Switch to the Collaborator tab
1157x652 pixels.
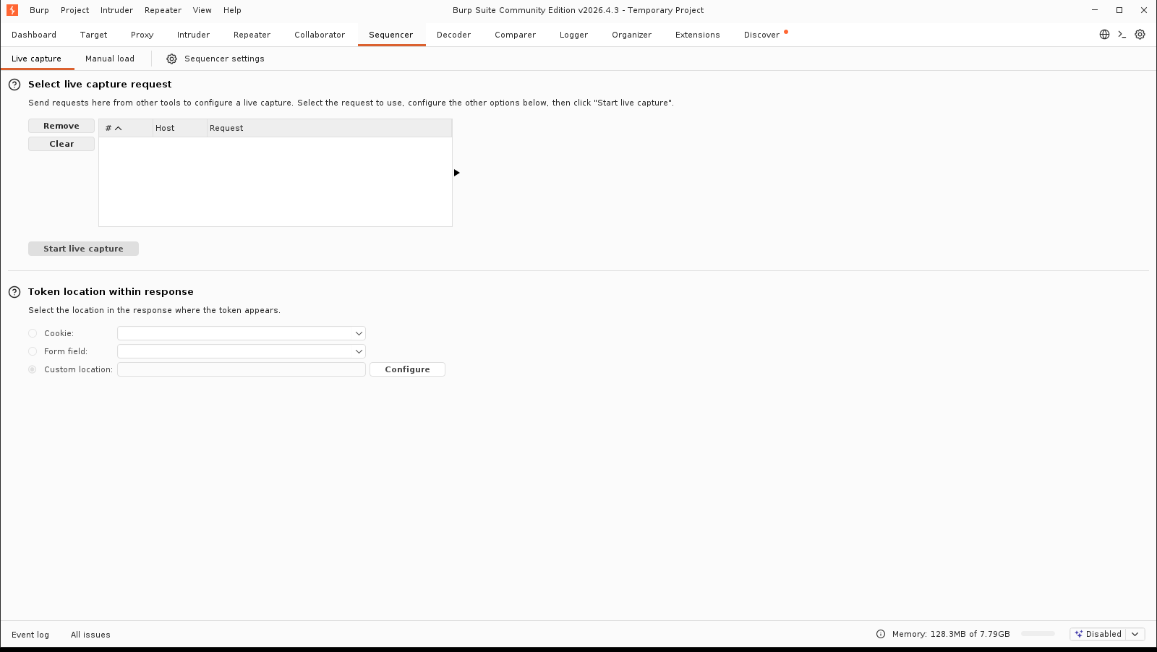[320, 35]
